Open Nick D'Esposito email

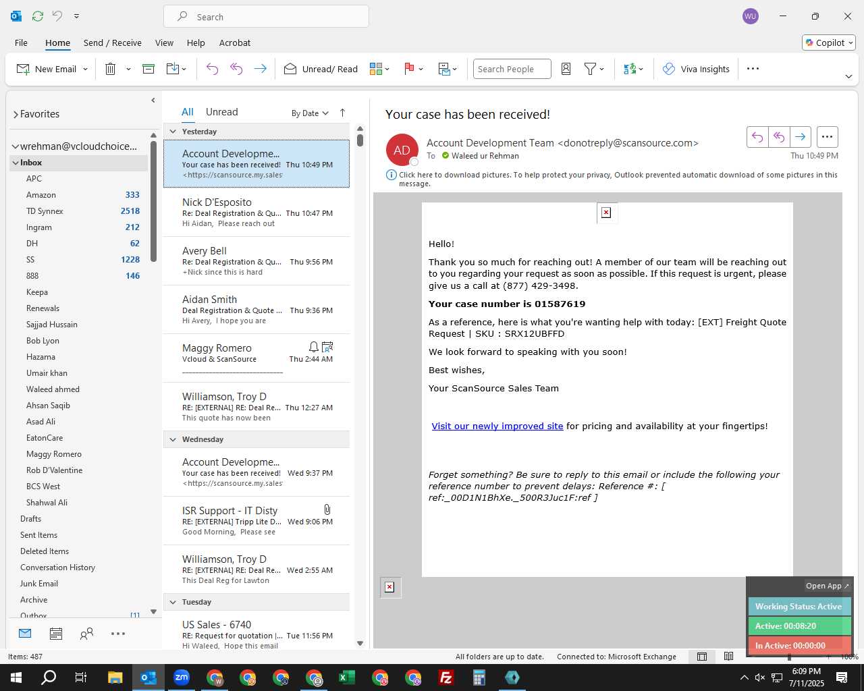point(256,213)
